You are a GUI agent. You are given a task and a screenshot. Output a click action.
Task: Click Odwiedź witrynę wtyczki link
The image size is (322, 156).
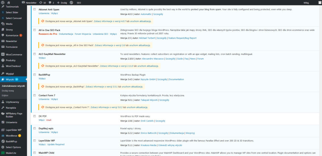[170, 145]
